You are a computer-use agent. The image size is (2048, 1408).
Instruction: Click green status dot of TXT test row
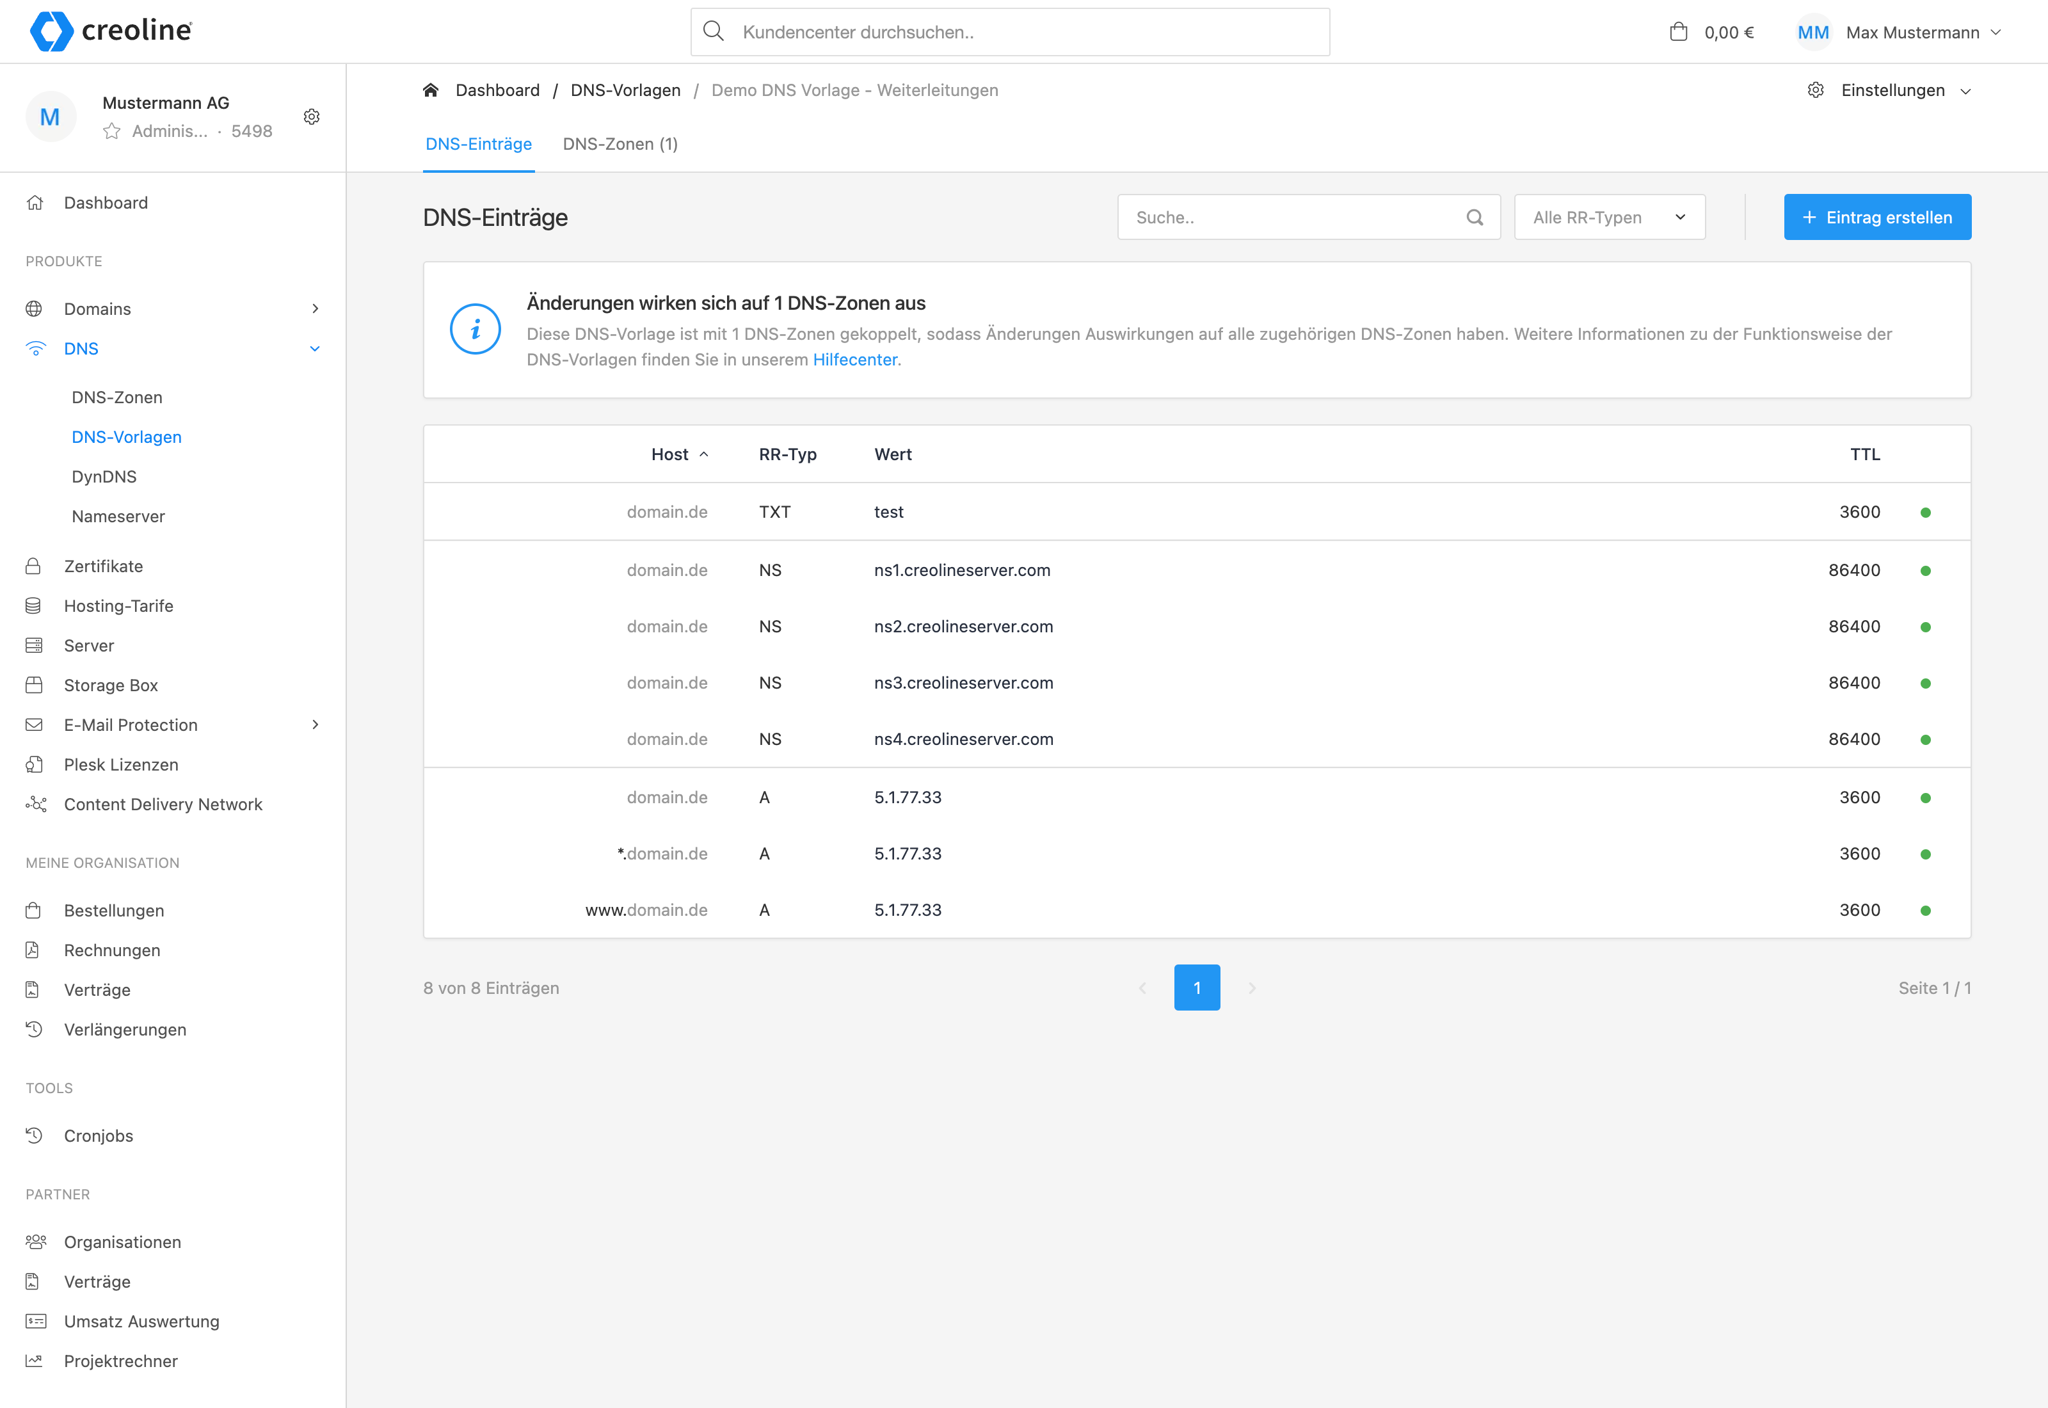pyautogui.click(x=1925, y=513)
